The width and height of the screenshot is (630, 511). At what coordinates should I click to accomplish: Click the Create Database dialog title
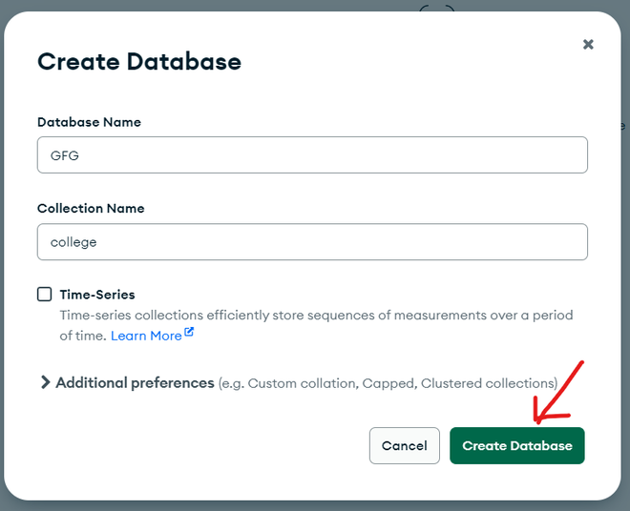click(x=139, y=62)
